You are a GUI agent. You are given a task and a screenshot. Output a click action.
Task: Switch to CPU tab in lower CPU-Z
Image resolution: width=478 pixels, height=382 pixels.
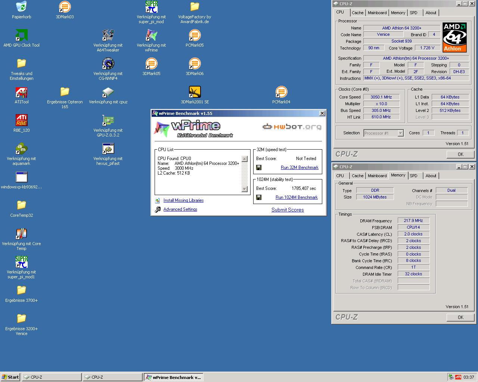coord(340,176)
